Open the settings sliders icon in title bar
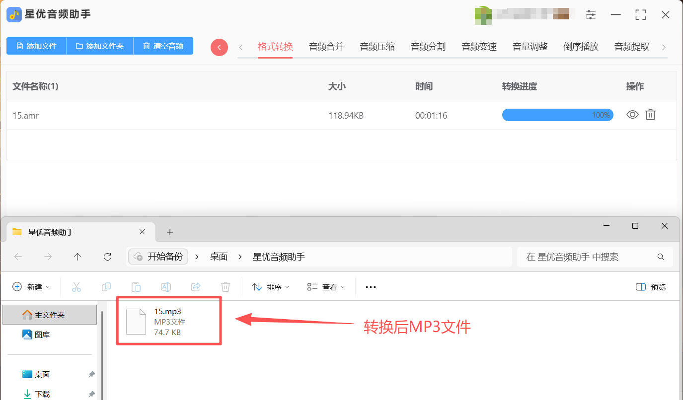Screen dimensions: 683x400 [x=591, y=15]
